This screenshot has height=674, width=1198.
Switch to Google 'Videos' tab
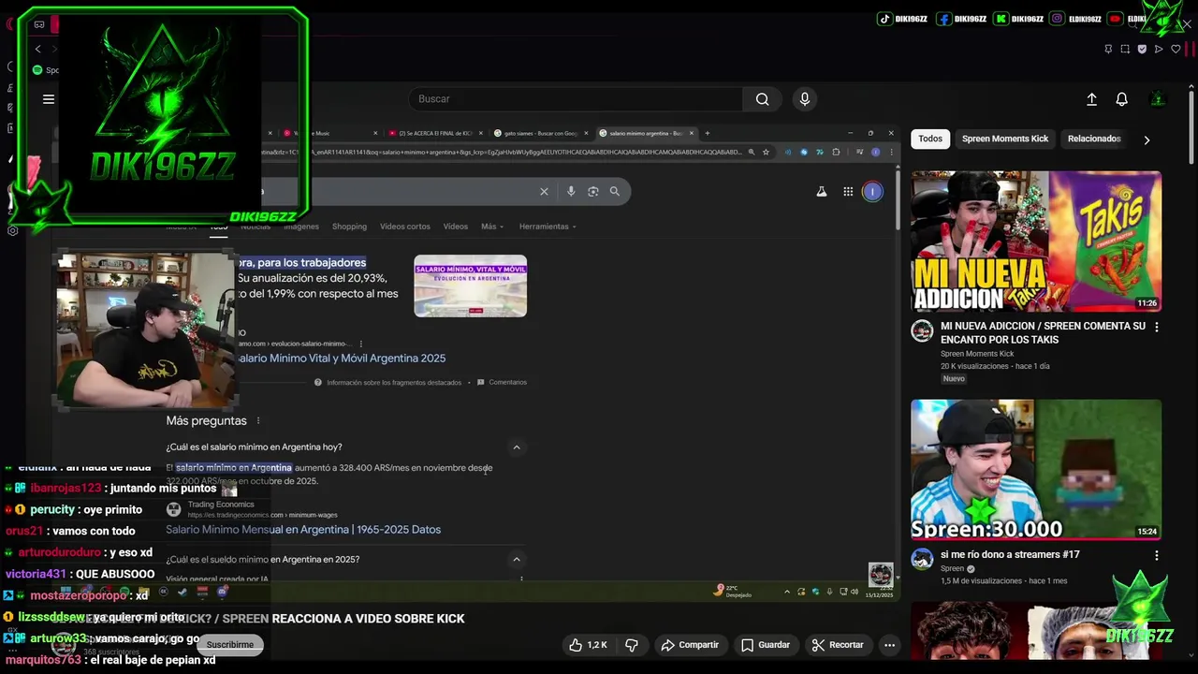point(456,227)
